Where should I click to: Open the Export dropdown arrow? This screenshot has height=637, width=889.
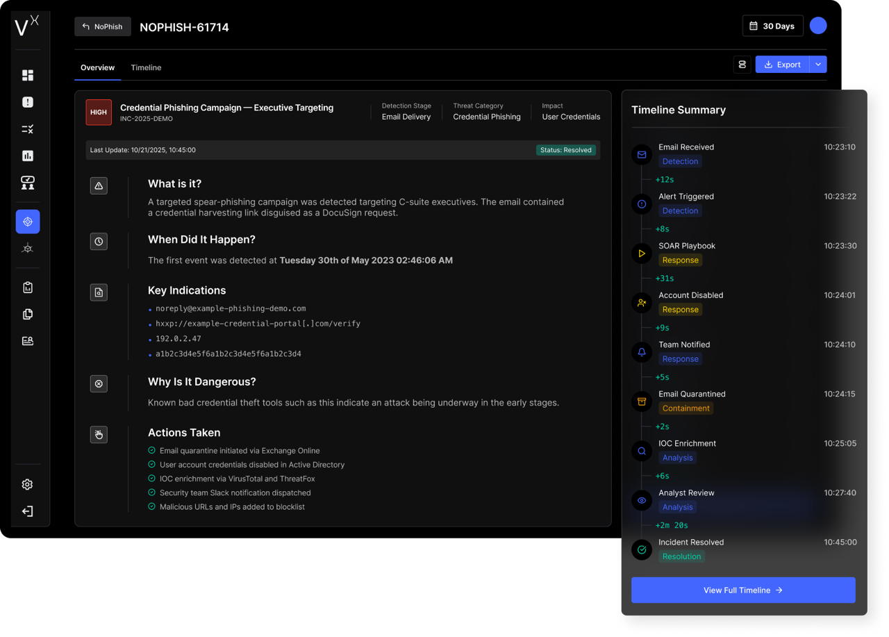point(818,65)
